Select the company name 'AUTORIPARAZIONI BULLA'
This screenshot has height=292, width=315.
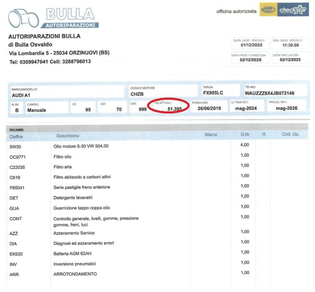[44, 36]
